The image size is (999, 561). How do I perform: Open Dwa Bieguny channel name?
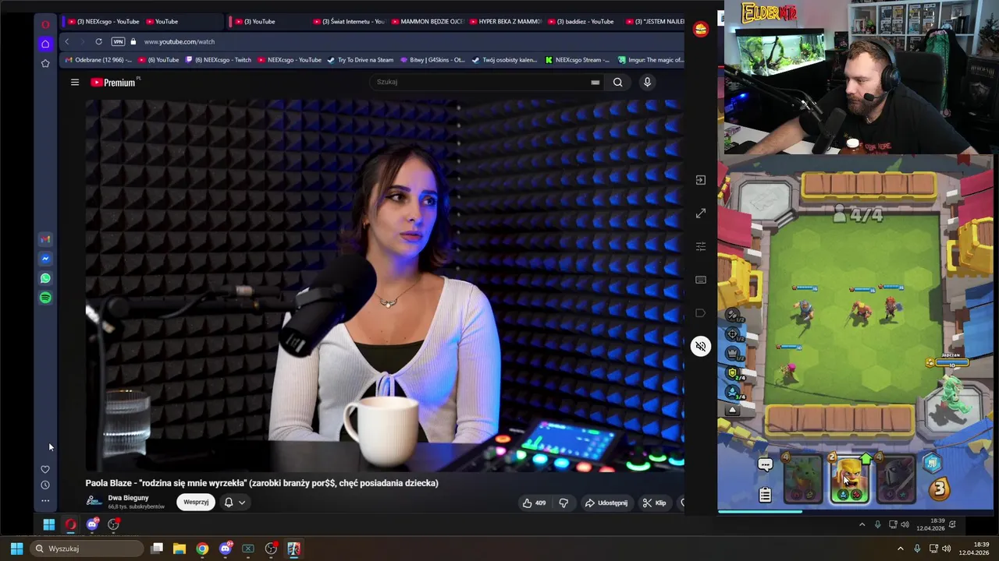coord(128,498)
